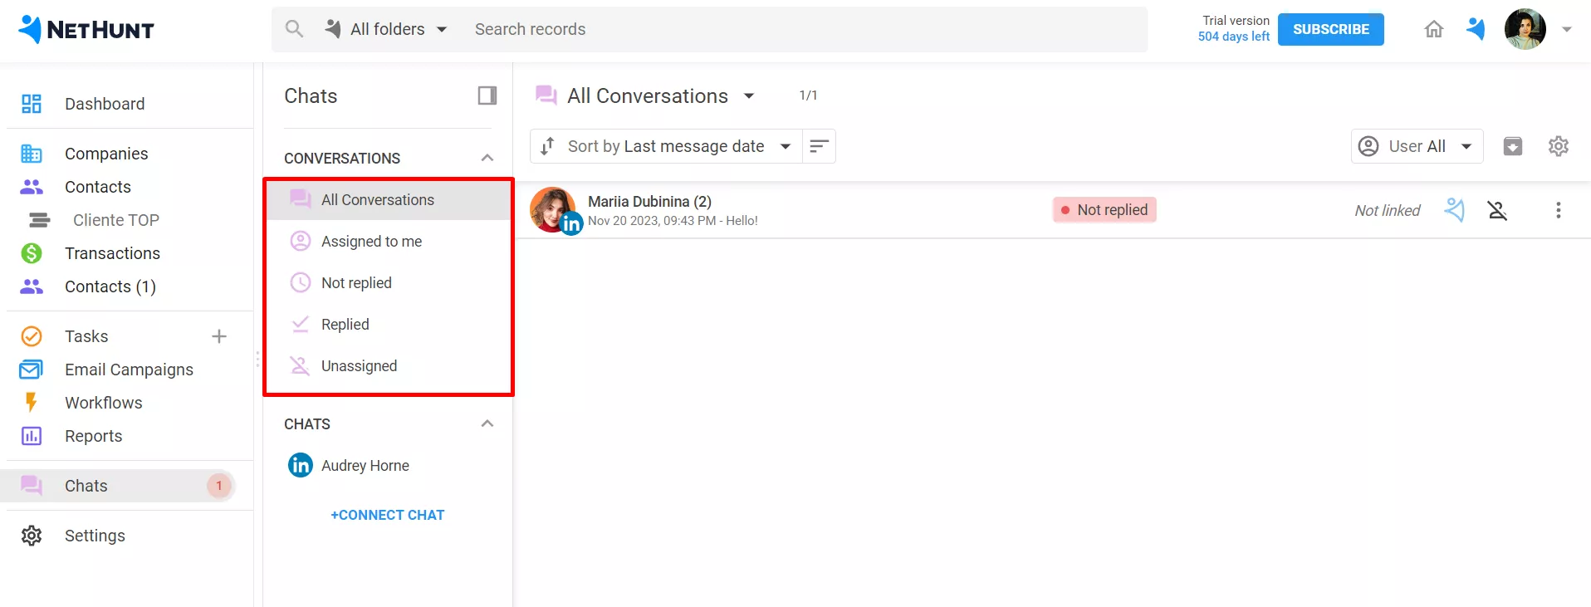Screen dimensions: 1591x607
Task: Click the NetHunt logo
Action: [86, 30]
